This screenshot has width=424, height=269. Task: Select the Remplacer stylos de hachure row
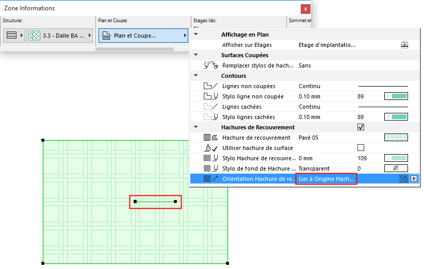point(305,65)
